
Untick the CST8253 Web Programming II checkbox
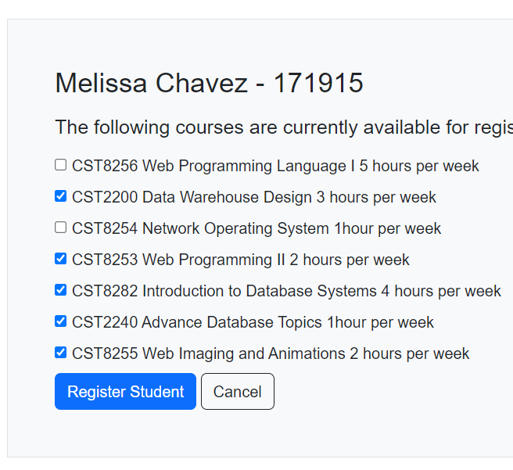[61, 259]
